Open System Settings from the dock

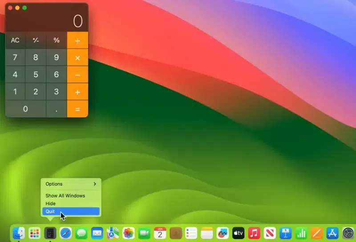(x=348, y=233)
